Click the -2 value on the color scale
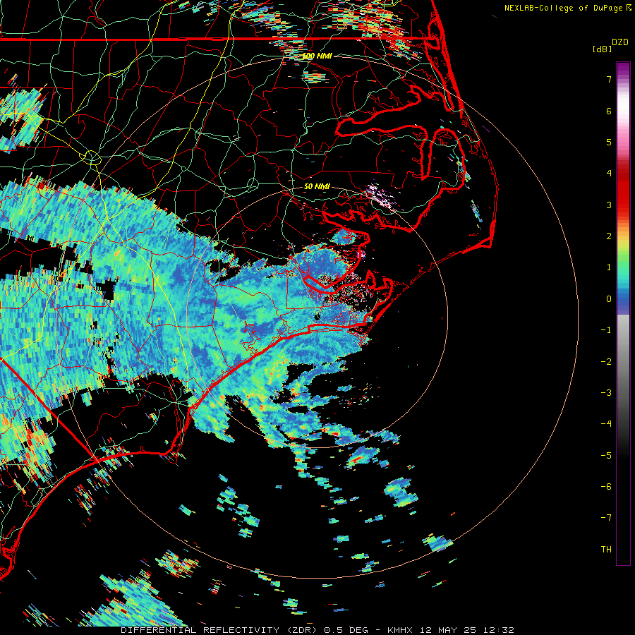Image resolution: width=635 pixels, height=635 pixels. 606,362
